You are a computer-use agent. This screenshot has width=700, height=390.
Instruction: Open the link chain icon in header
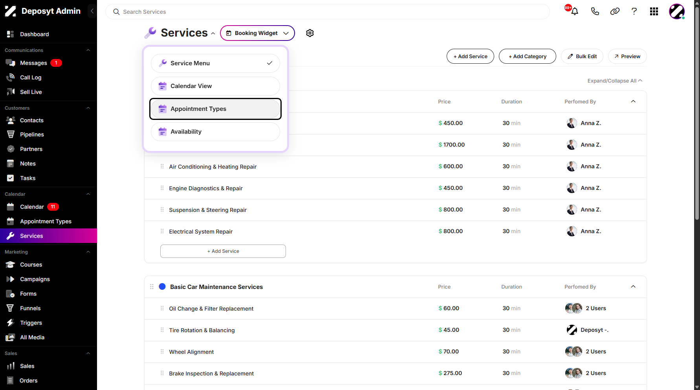[x=615, y=11]
